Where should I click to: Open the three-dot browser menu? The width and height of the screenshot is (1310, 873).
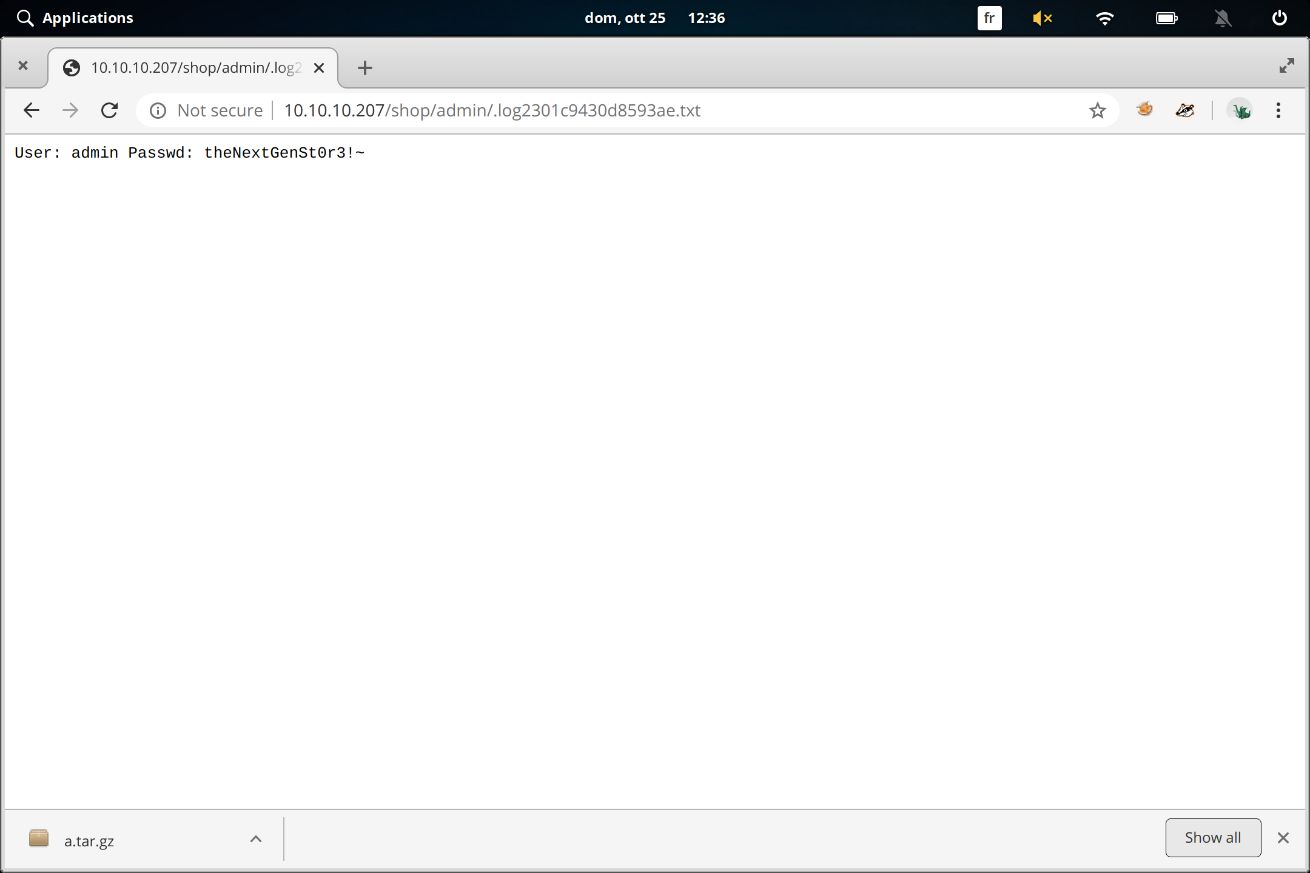pyautogui.click(x=1278, y=110)
